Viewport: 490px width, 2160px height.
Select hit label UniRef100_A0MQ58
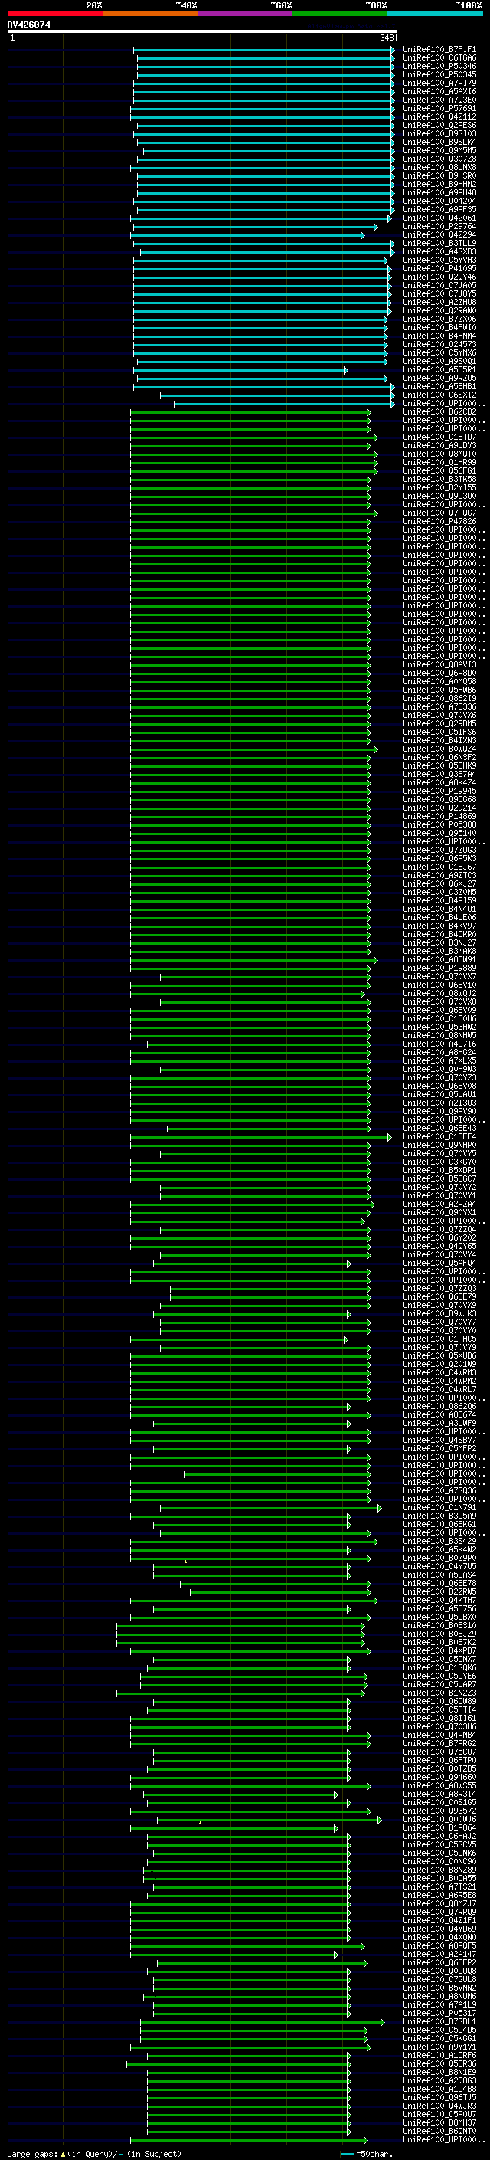coord(439,682)
